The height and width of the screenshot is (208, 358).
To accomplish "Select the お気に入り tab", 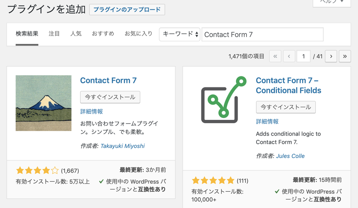I will click(138, 34).
